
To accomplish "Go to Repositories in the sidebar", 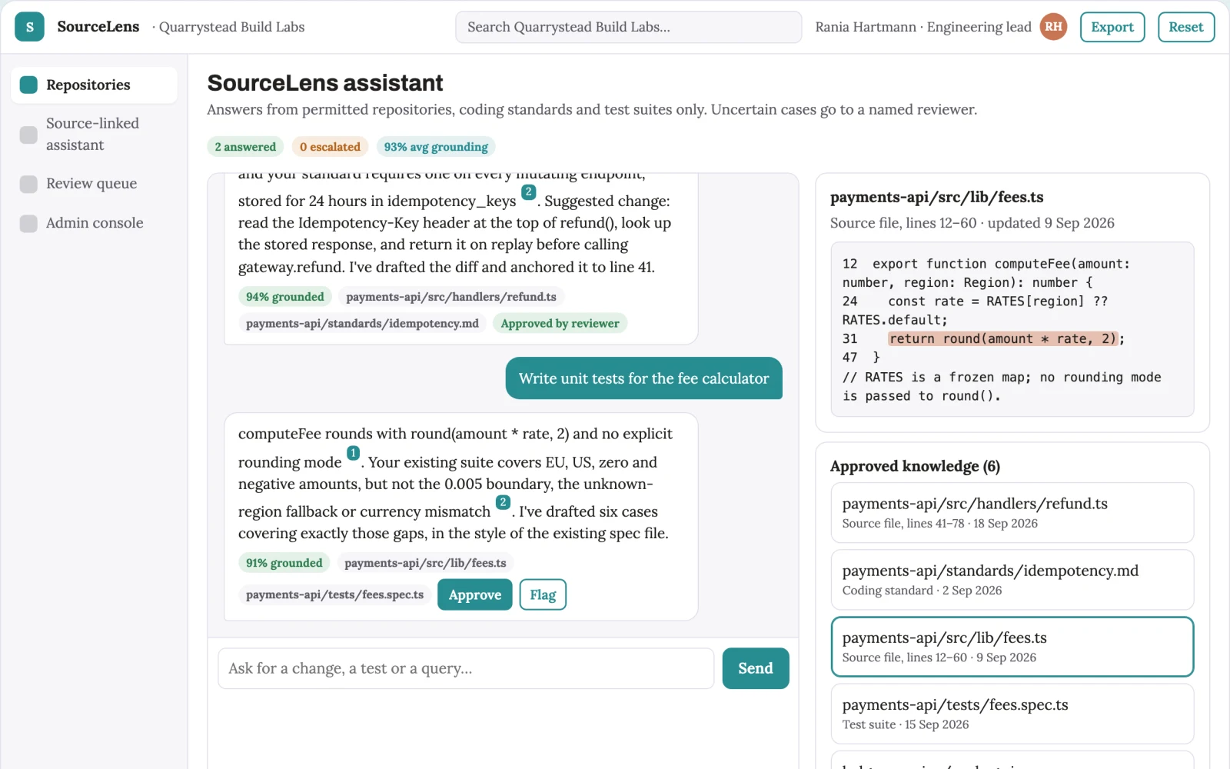I will point(94,85).
